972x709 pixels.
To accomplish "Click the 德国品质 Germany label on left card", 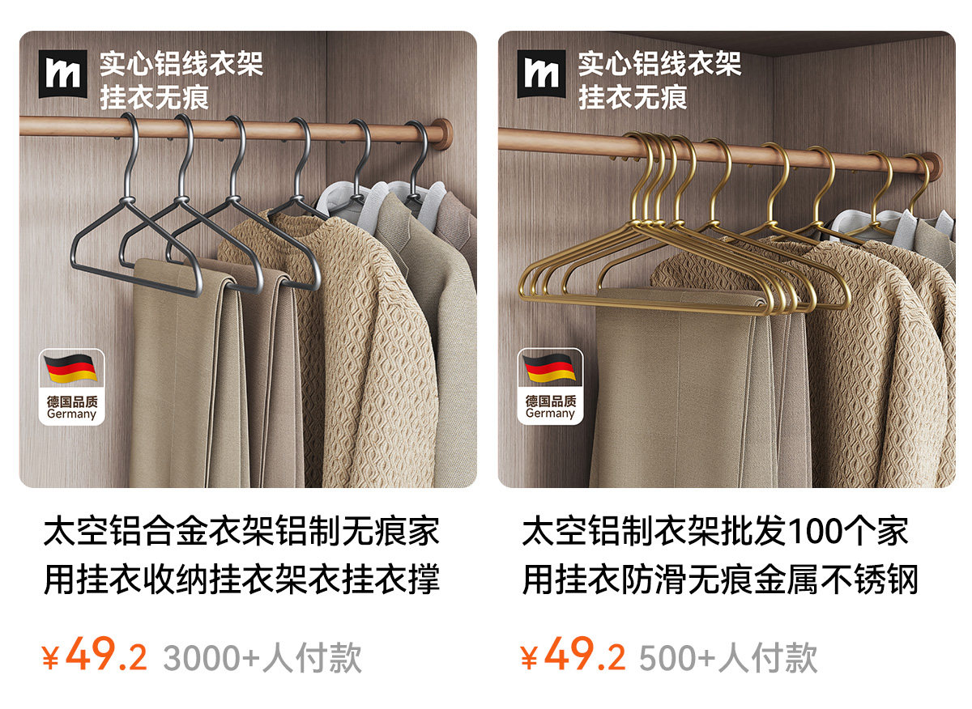I will [x=71, y=407].
